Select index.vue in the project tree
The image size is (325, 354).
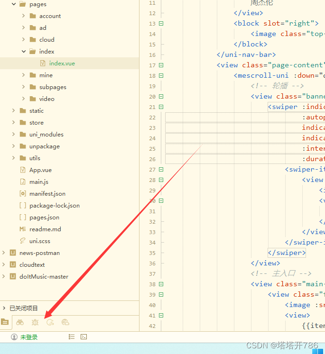[x=69, y=63]
